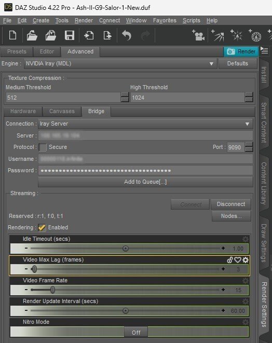Click the Defaults button
This screenshot has height=343, width=272.
[x=238, y=64]
